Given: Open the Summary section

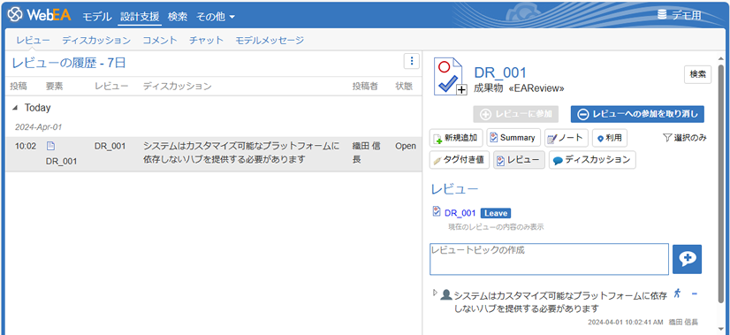Looking at the screenshot, I should [513, 138].
